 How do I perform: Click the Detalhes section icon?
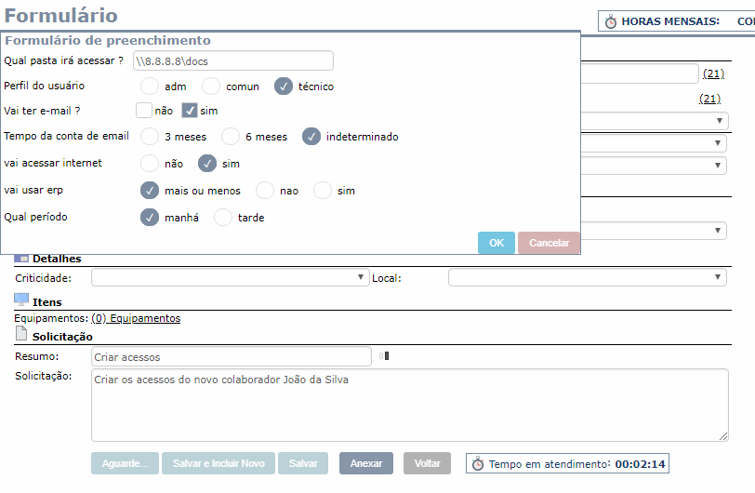[21, 259]
